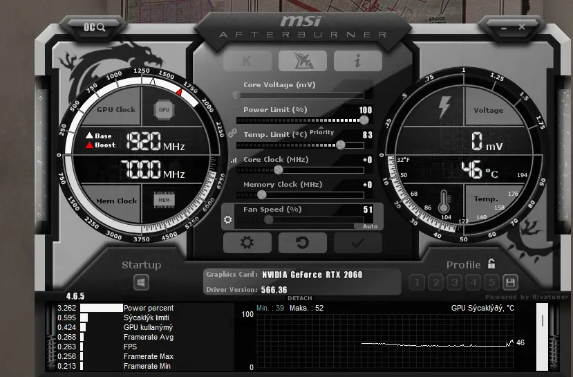
Task: Toggle the fan speed Auto button
Action: [370, 226]
